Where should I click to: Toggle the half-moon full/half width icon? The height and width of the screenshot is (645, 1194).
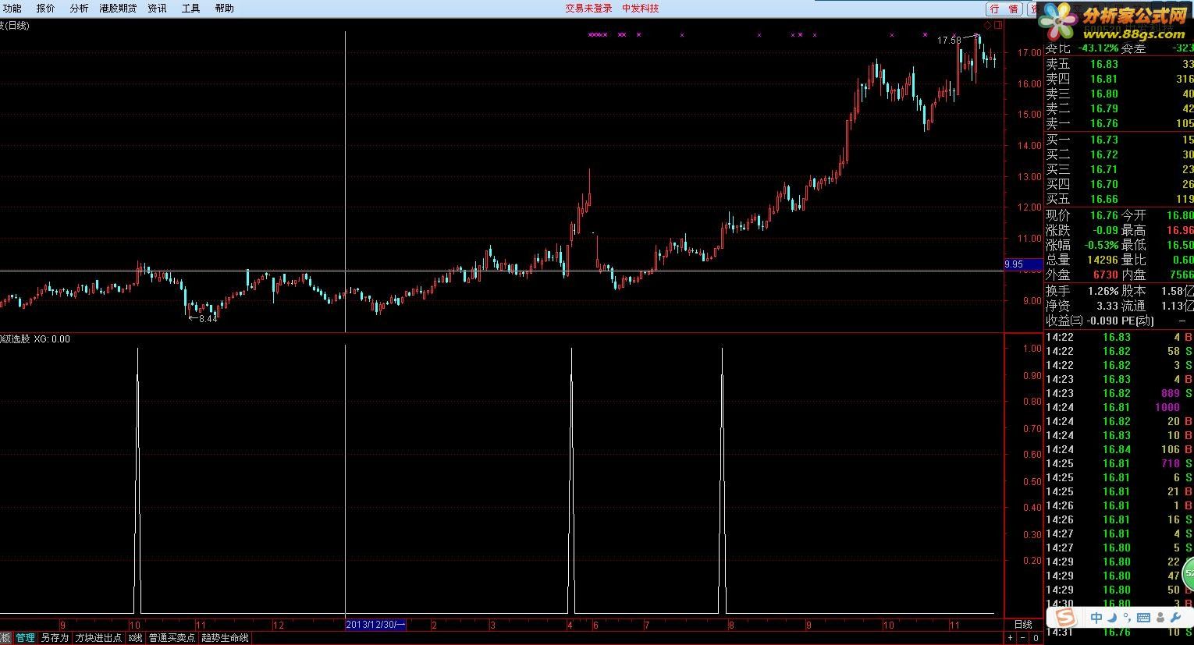[1111, 618]
